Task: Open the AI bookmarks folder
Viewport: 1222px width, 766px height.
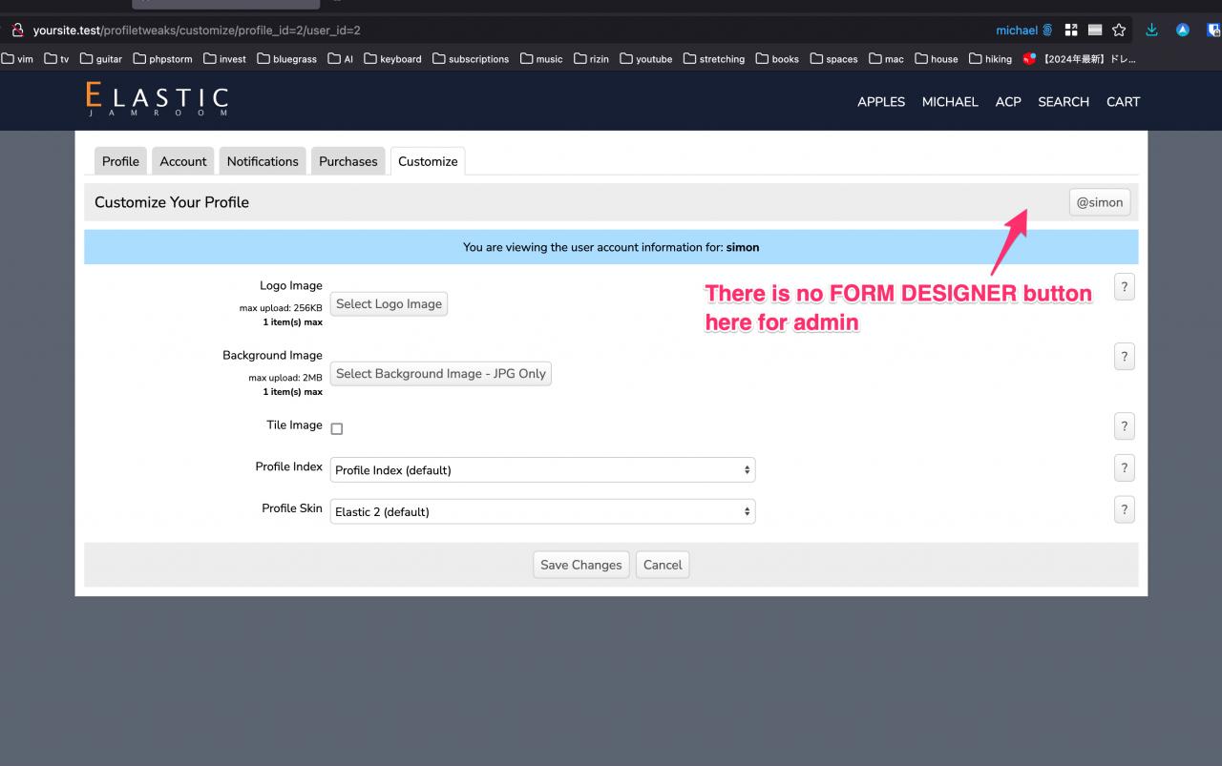Action: [341, 59]
